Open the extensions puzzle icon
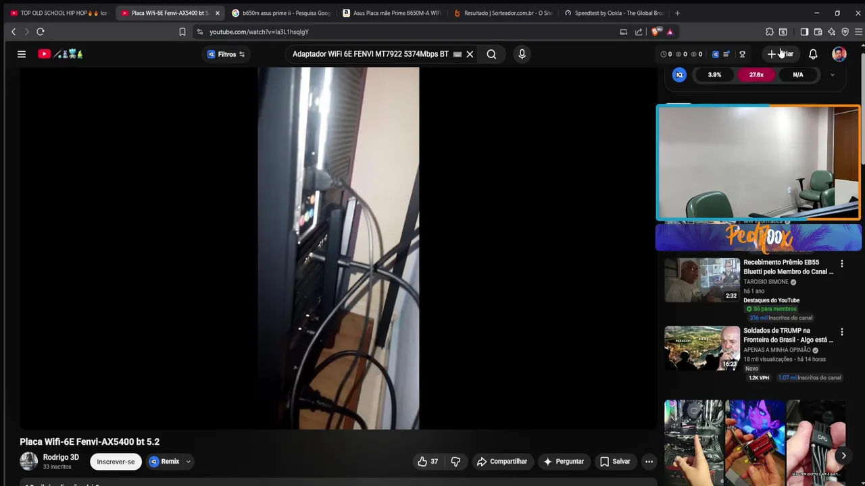The image size is (865, 486). 770,32
